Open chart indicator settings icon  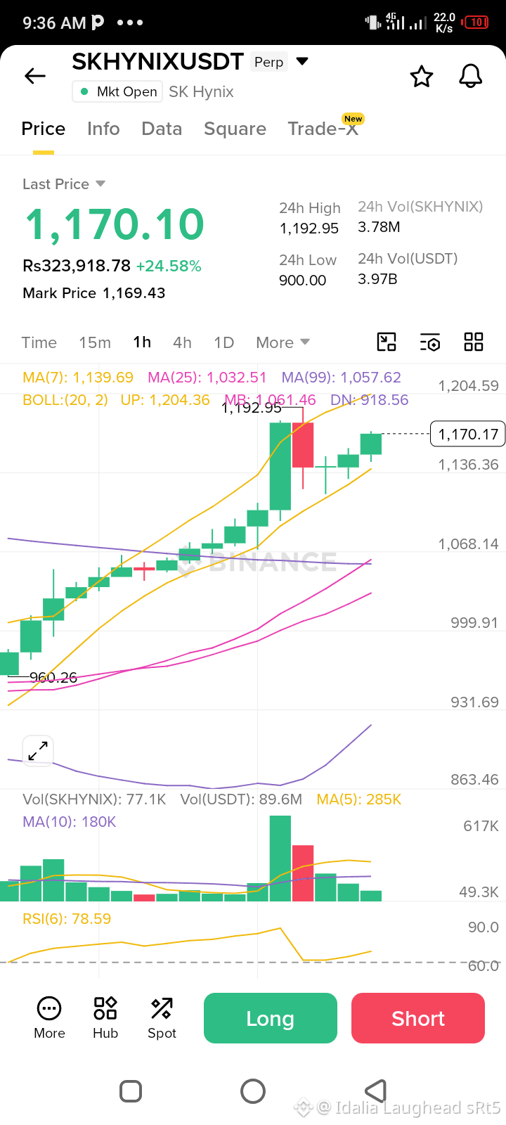tap(430, 342)
